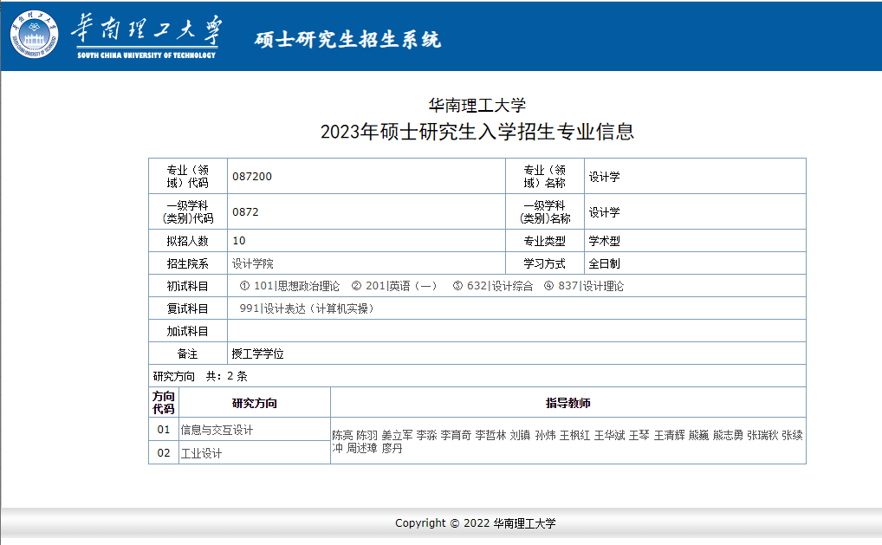Click the 拟招人数 label cell

[x=188, y=241]
